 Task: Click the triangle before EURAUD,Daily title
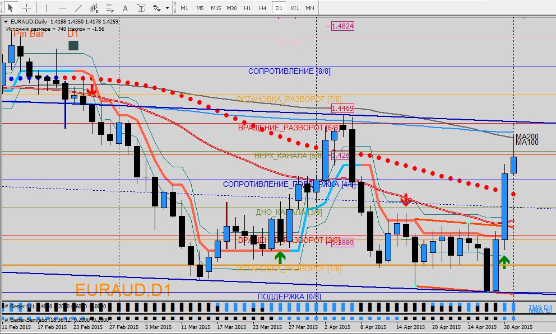pyautogui.click(x=6, y=22)
